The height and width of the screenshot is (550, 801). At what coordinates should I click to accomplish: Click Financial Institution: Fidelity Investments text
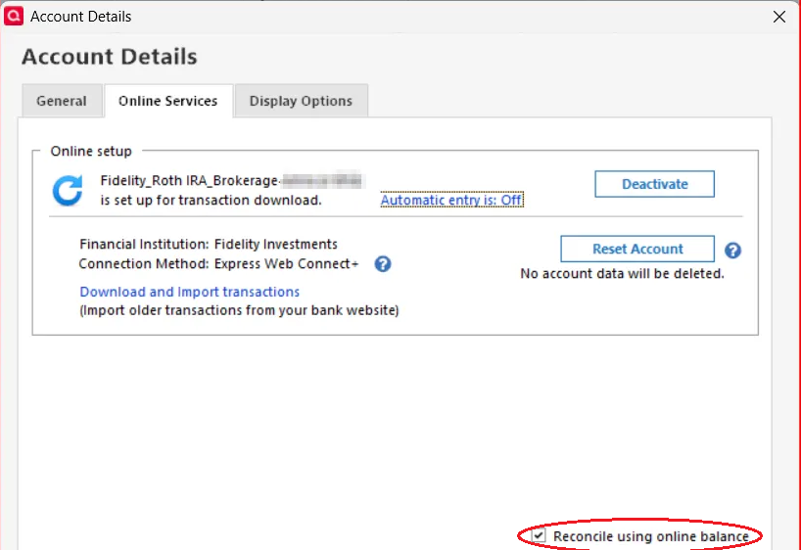coord(209,244)
